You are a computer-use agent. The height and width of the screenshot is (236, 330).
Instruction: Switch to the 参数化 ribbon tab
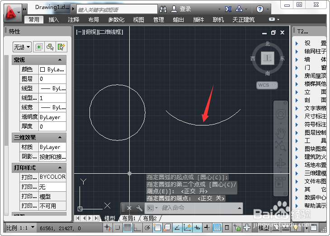pos(116,19)
